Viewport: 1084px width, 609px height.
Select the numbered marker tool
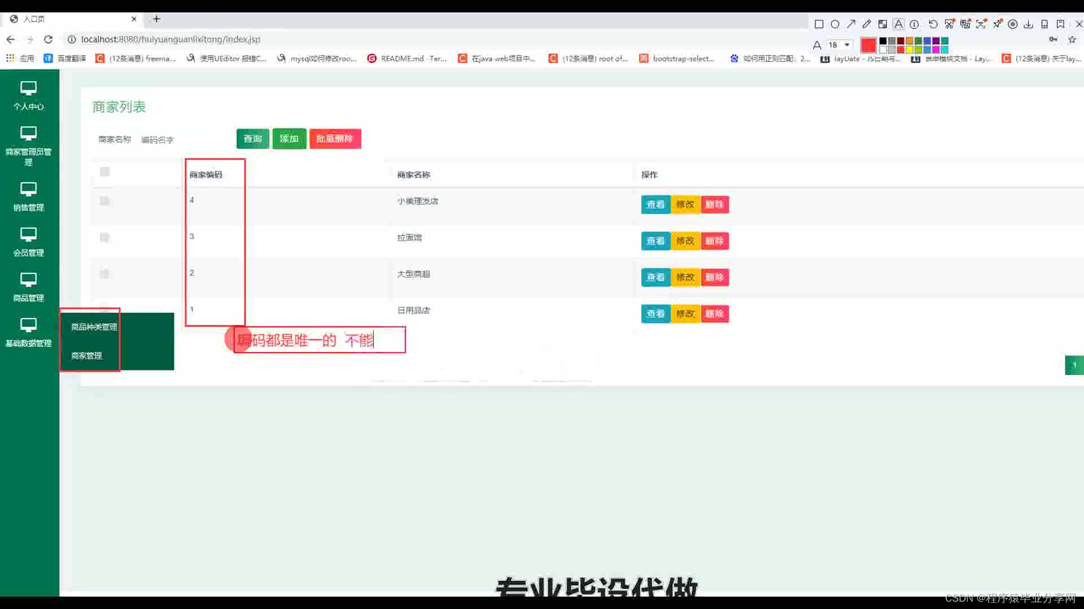[914, 24]
